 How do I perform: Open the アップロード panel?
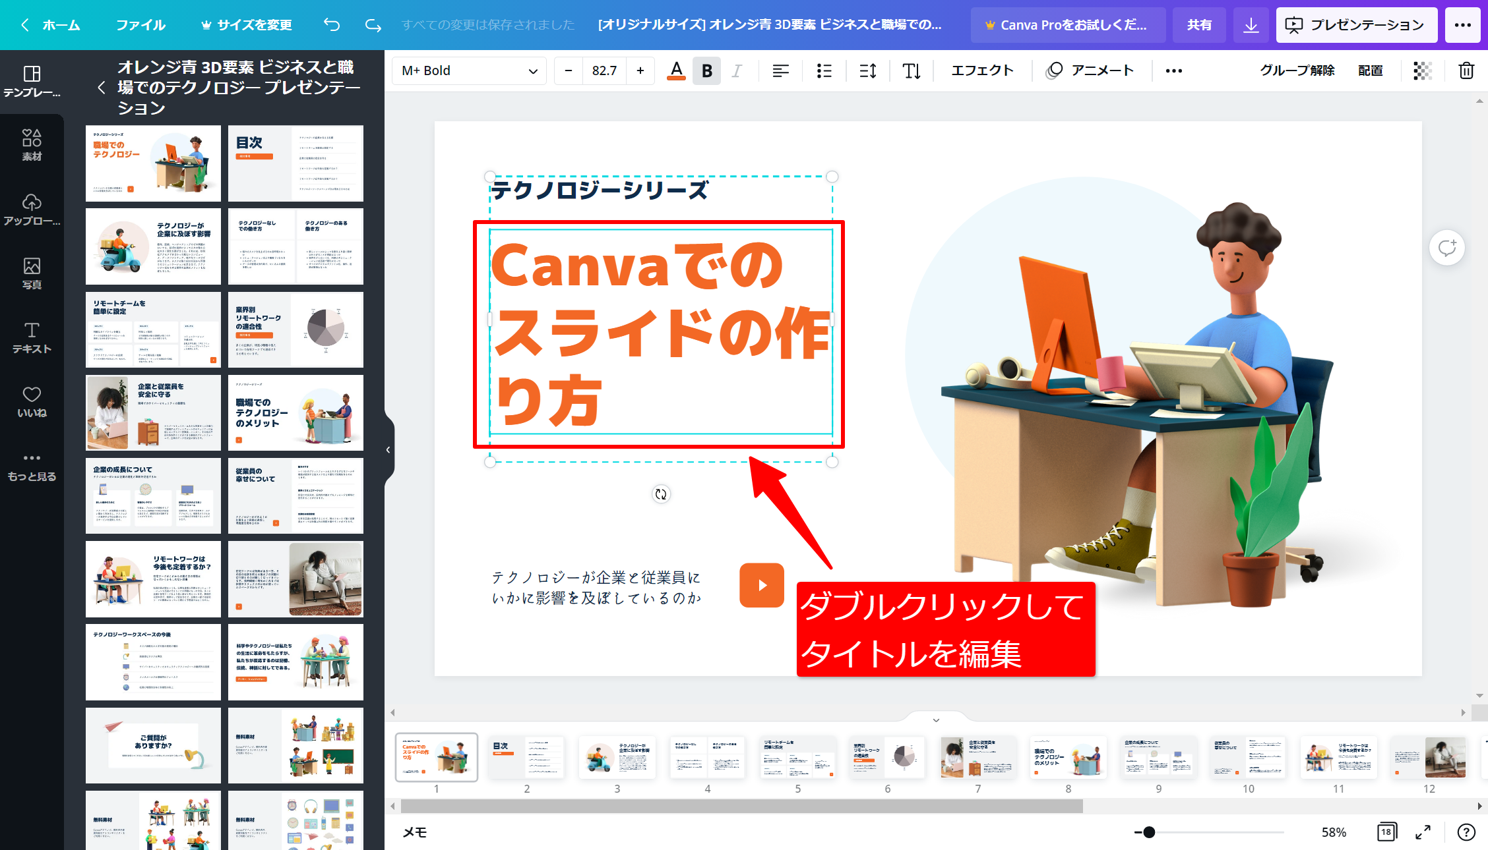[32, 210]
